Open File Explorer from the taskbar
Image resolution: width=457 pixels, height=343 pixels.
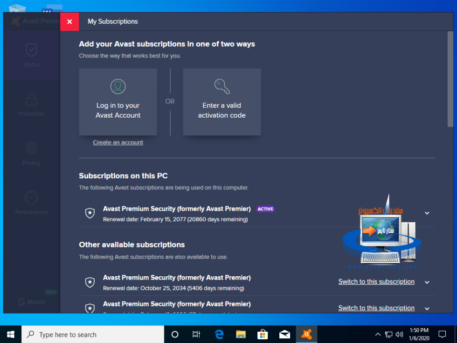click(x=241, y=334)
